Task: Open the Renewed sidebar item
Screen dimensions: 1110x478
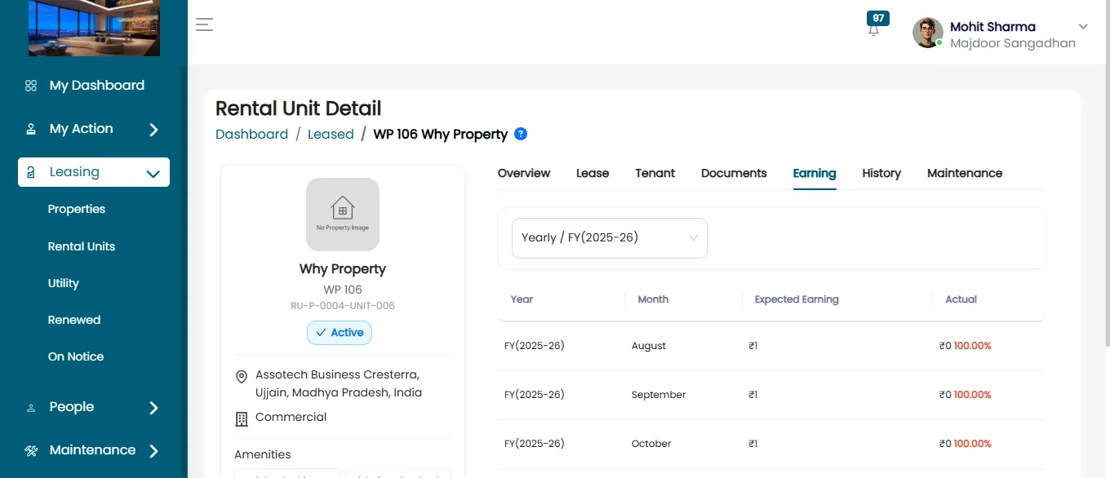Action: tap(74, 320)
